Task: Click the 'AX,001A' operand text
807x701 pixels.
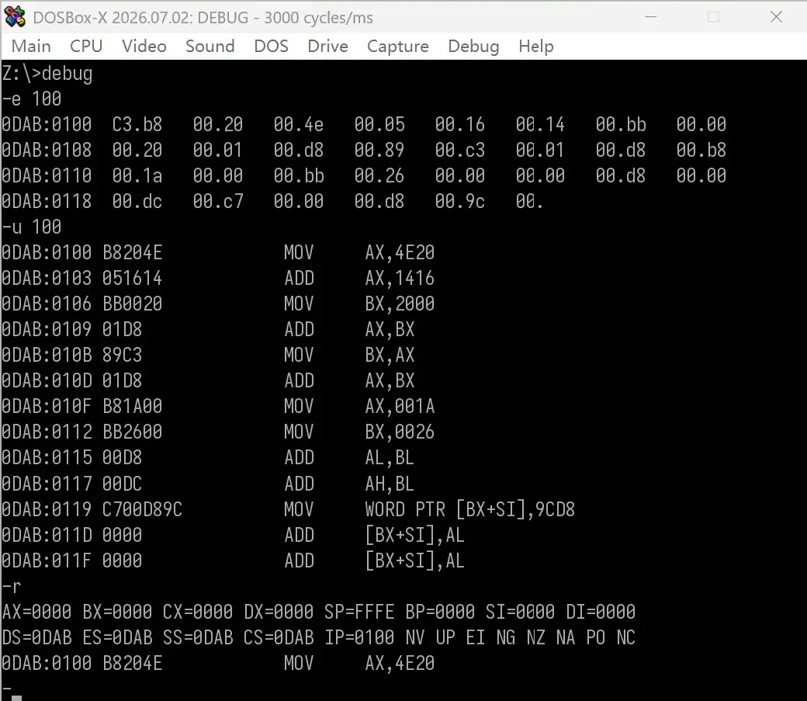Action: click(400, 407)
